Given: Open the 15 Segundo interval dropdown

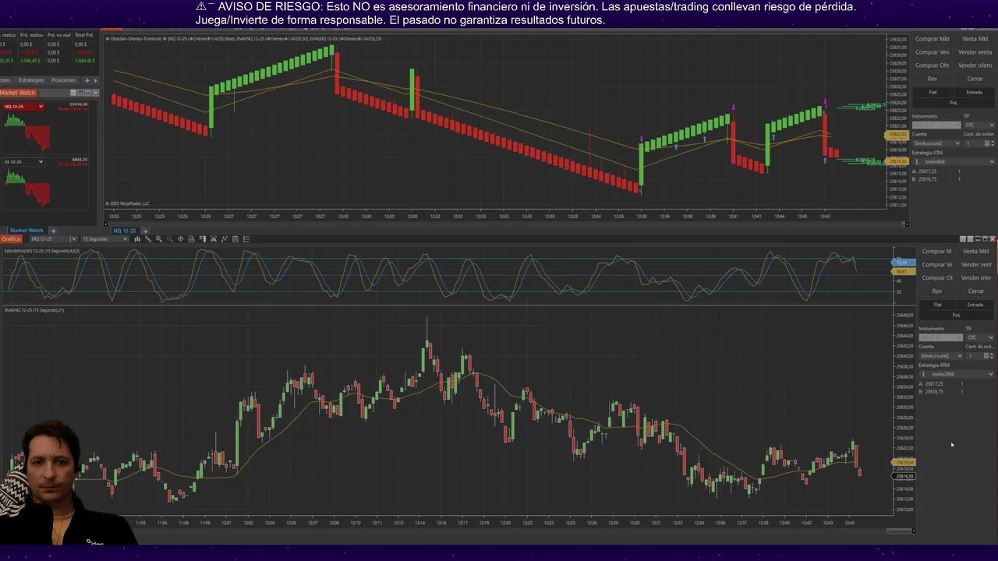Looking at the screenshot, I should point(104,239).
